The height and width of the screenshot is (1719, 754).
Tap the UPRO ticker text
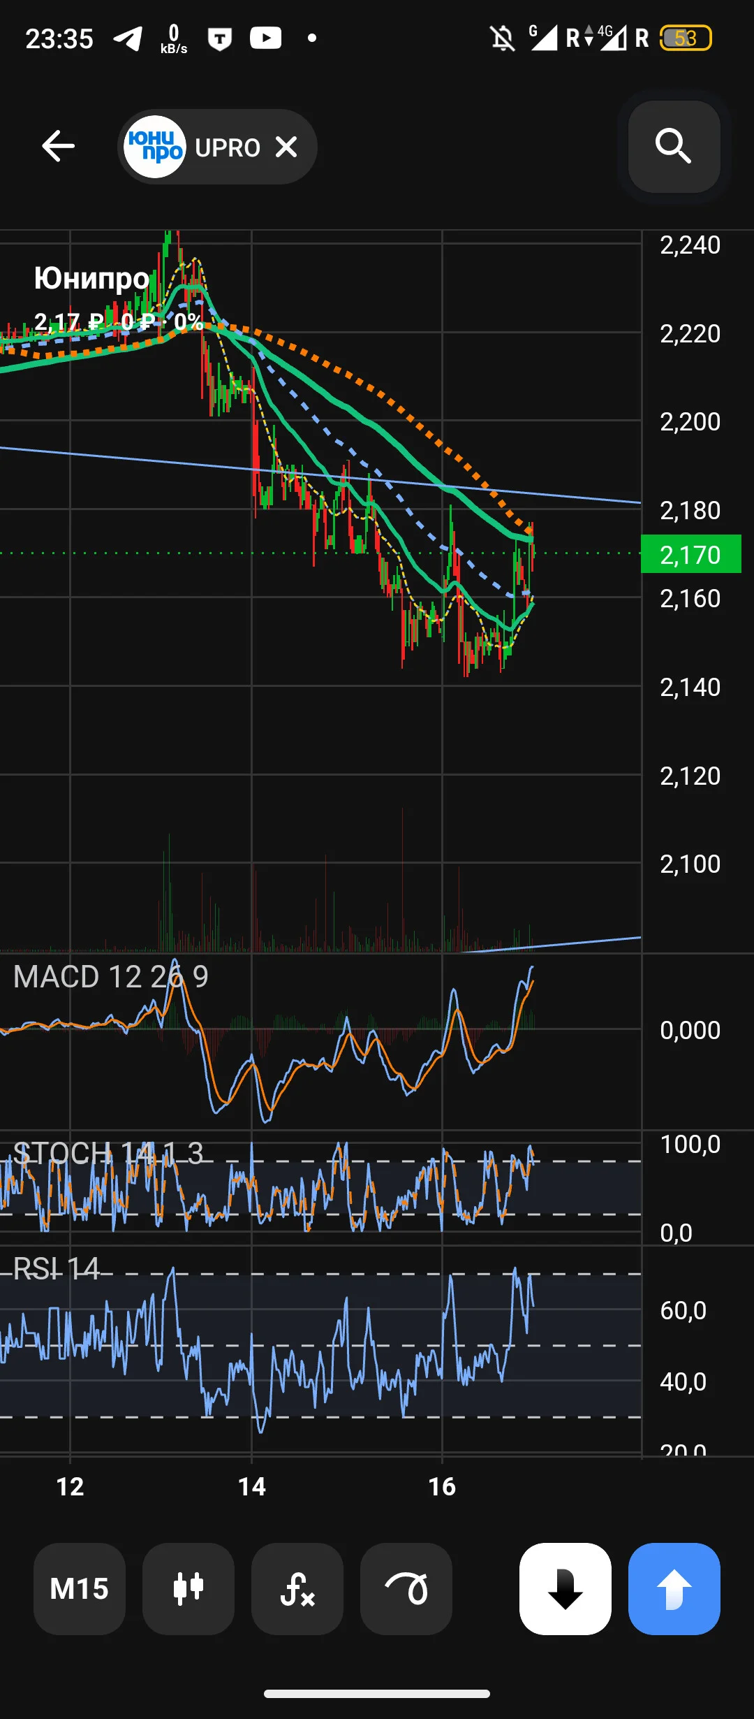click(228, 147)
